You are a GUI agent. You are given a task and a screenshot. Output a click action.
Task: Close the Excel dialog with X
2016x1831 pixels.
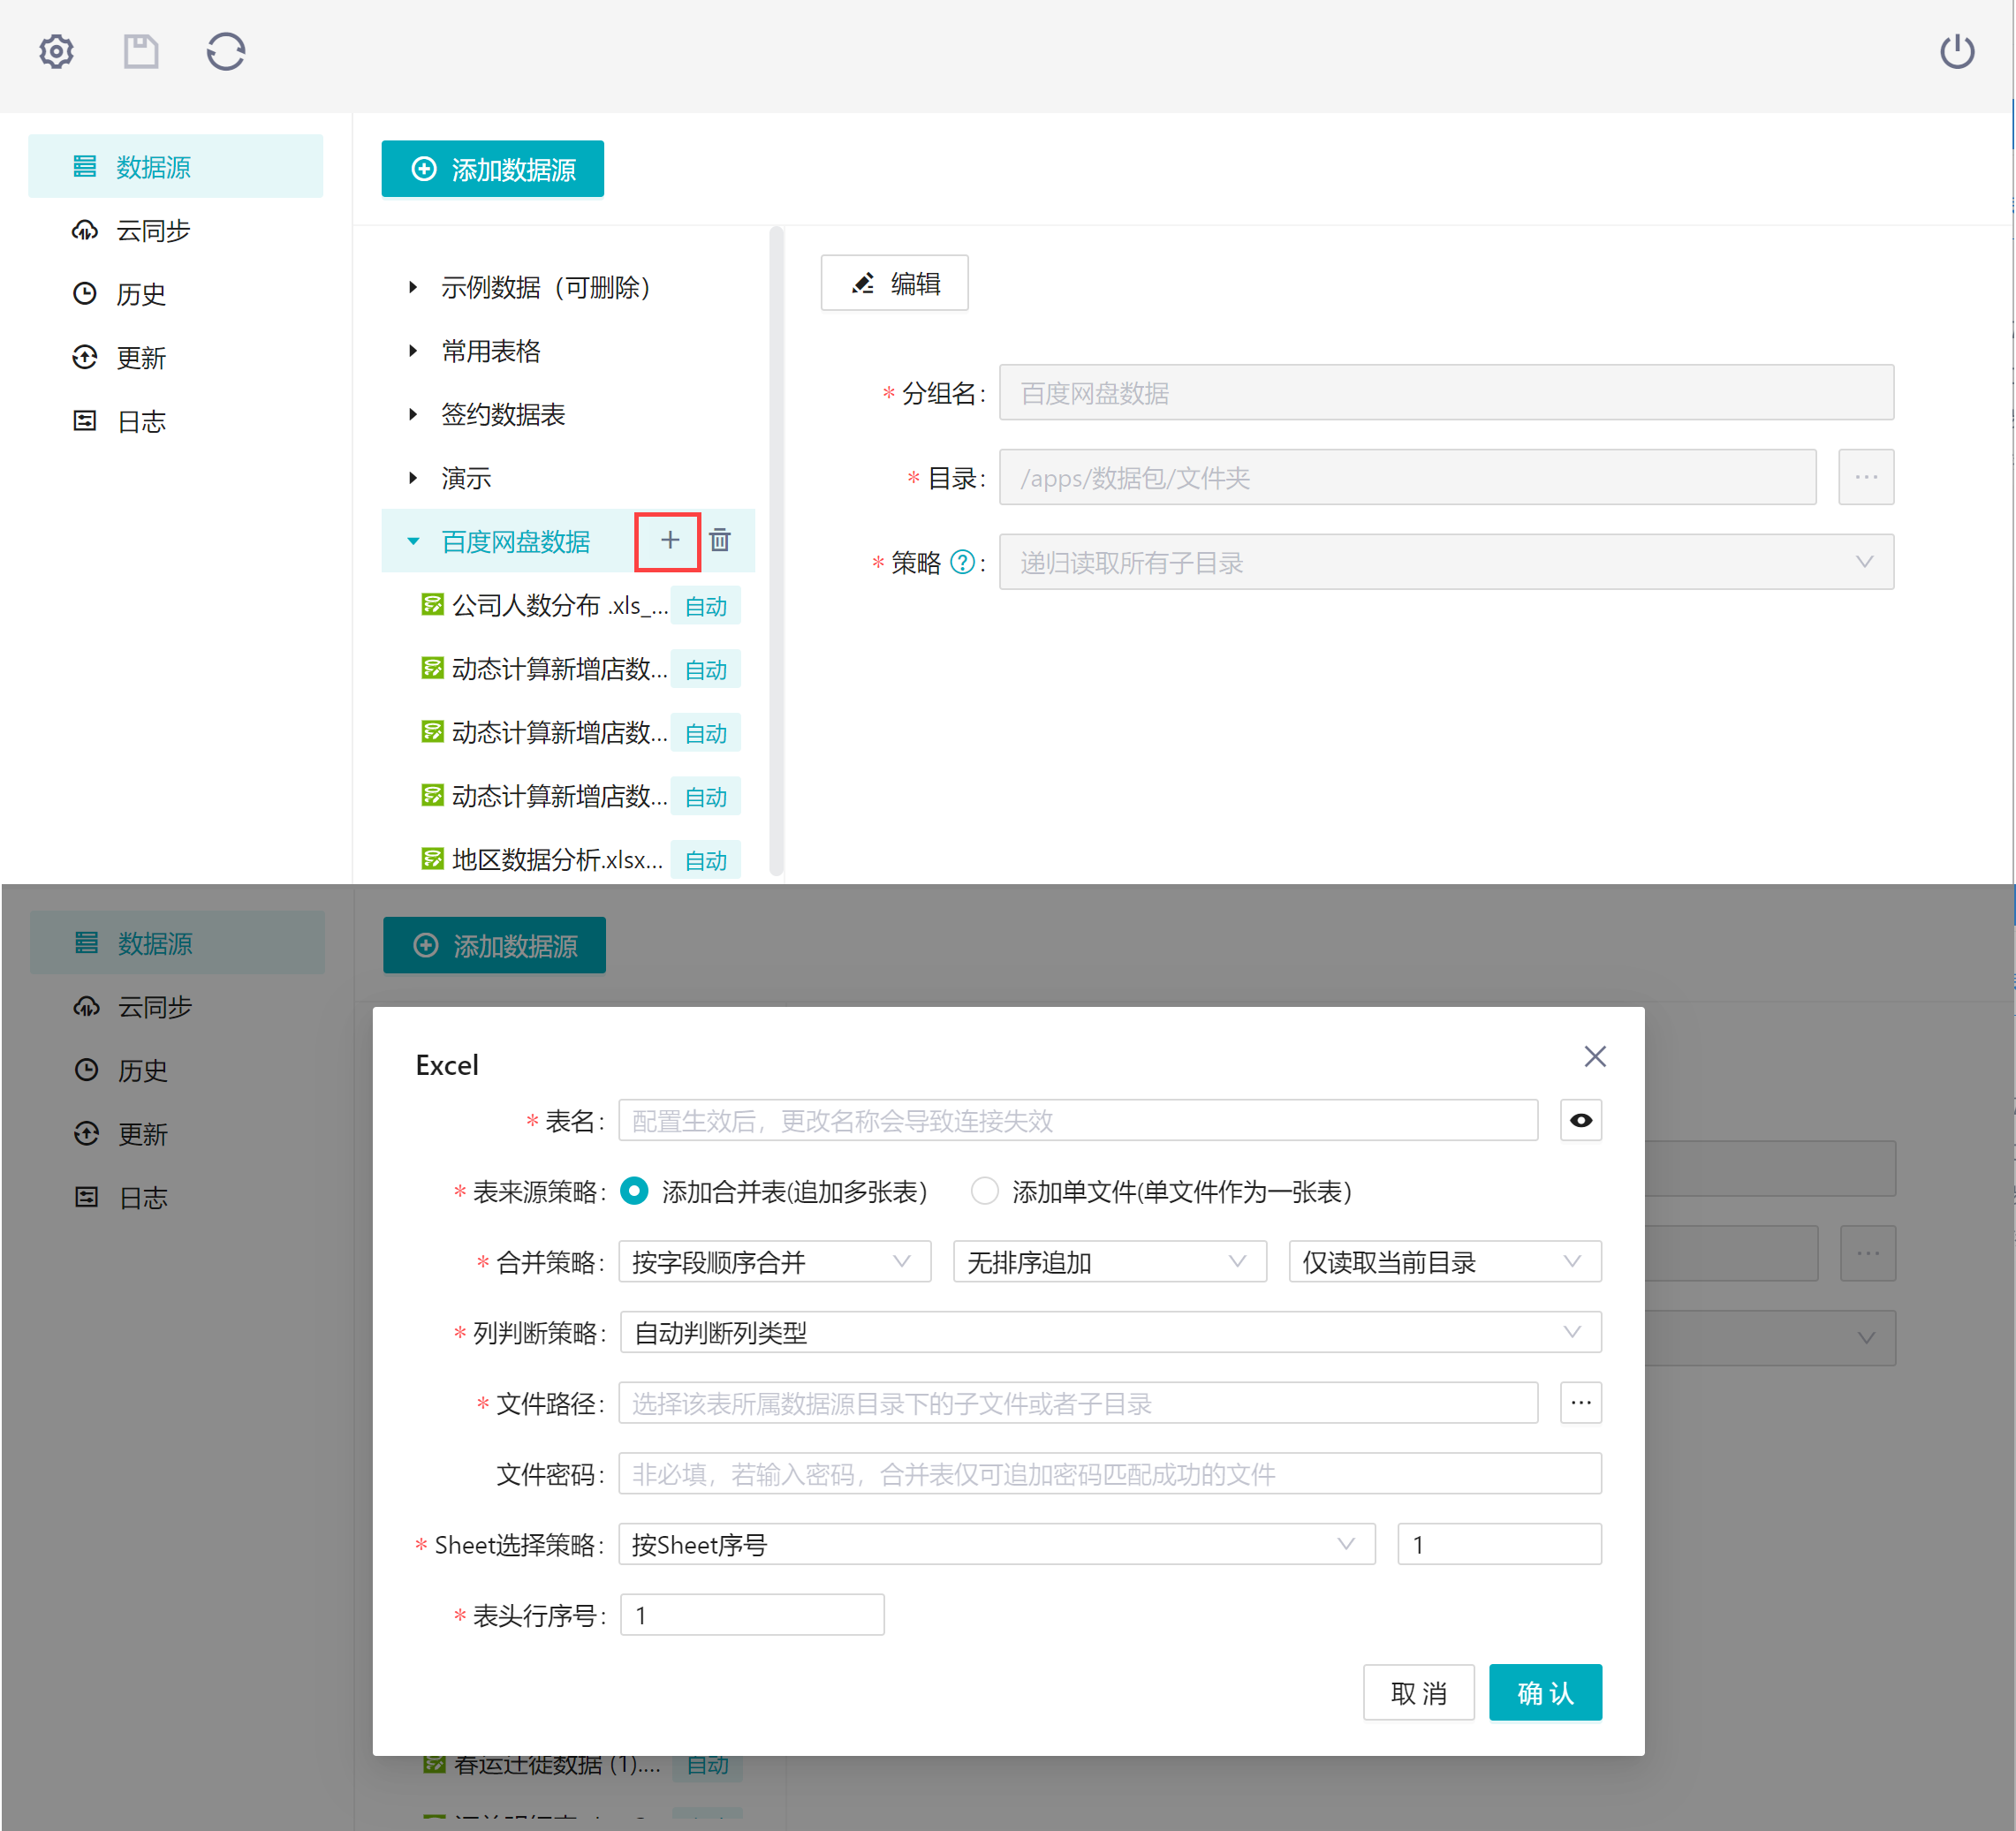(1594, 1056)
